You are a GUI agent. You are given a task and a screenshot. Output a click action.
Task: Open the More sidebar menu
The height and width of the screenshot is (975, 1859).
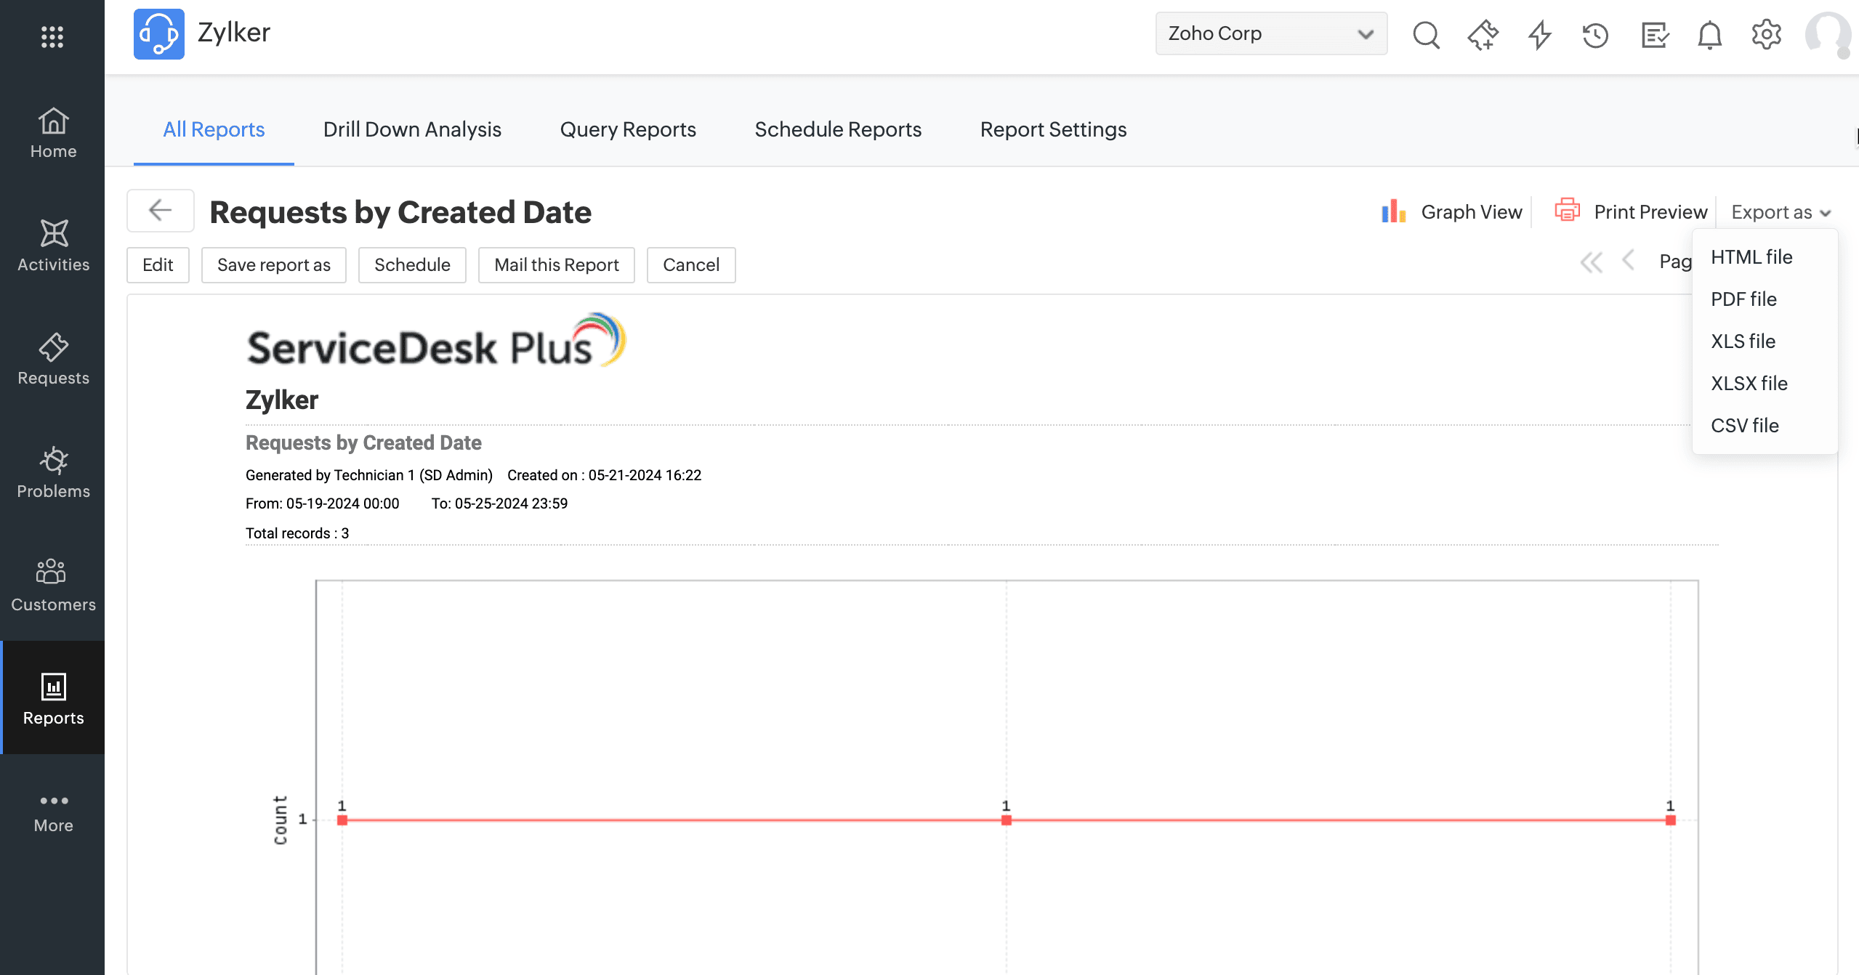[x=53, y=812]
